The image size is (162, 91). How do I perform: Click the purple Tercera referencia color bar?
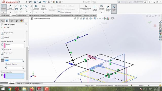4,76
